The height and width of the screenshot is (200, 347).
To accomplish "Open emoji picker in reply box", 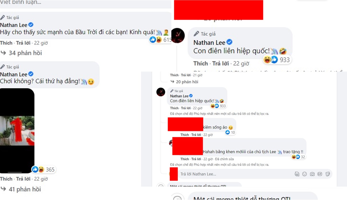I will coord(304,174).
